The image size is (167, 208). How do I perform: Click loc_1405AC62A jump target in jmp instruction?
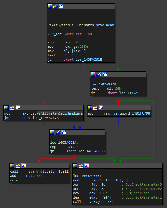(x=46, y=118)
